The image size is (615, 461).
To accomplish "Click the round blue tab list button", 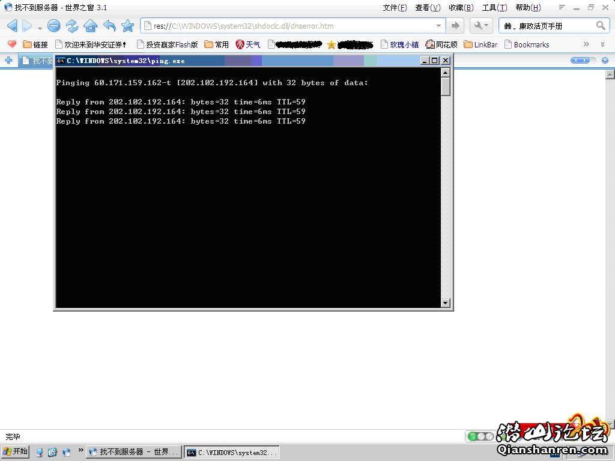I will click(605, 61).
